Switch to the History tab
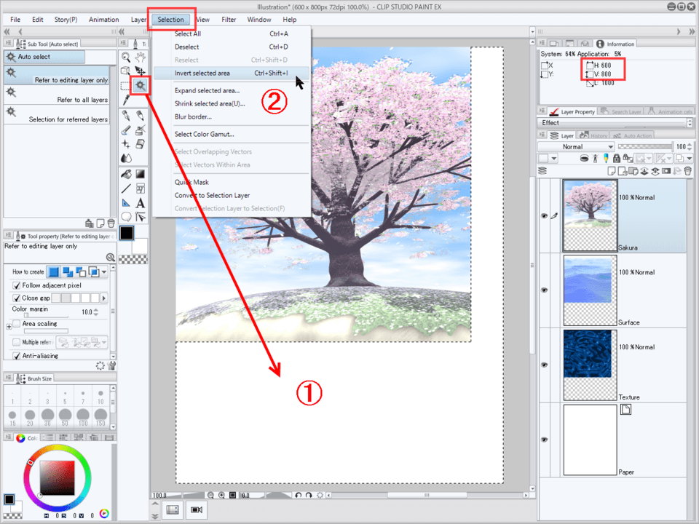Screen dimensions: 699x524 pyautogui.click(x=598, y=135)
